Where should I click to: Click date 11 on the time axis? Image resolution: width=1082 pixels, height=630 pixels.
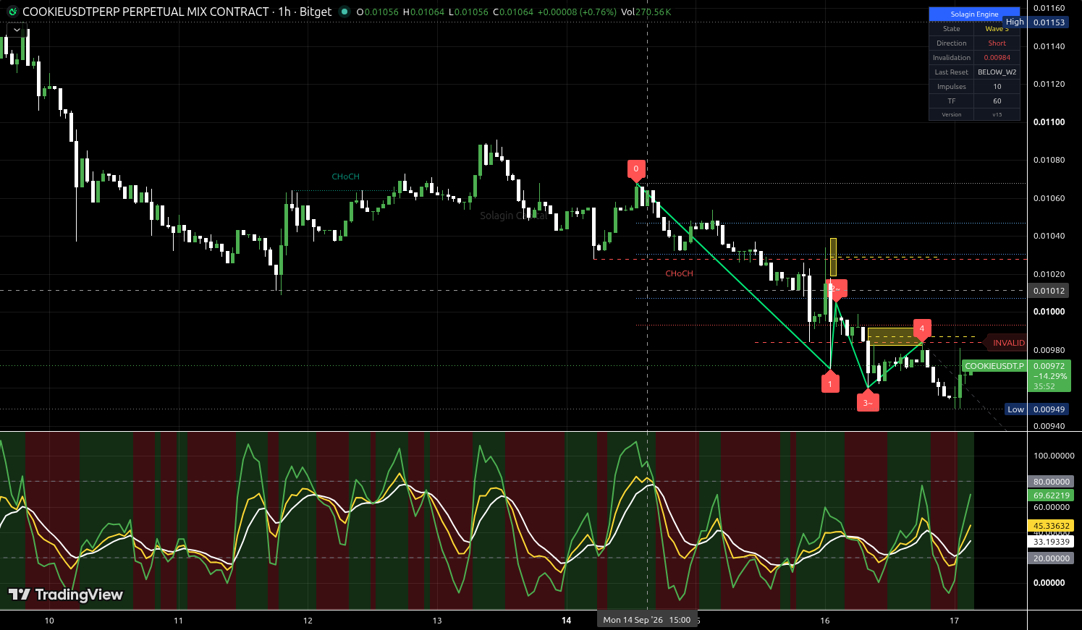click(x=178, y=621)
